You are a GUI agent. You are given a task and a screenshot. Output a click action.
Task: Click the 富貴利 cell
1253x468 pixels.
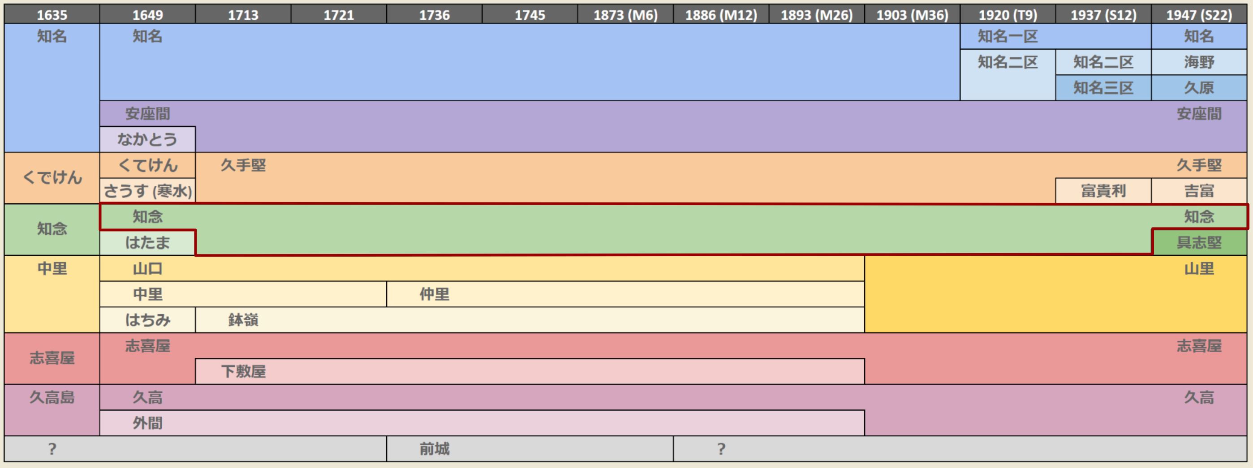(x=1103, y=191)
